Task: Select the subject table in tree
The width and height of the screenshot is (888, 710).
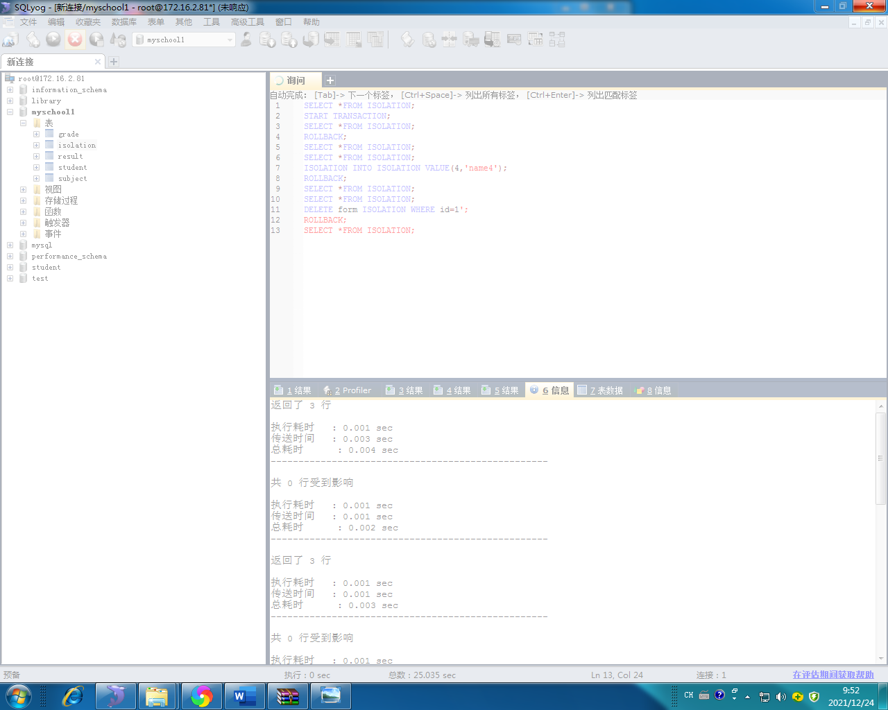Action: click(x=72, y=179)
